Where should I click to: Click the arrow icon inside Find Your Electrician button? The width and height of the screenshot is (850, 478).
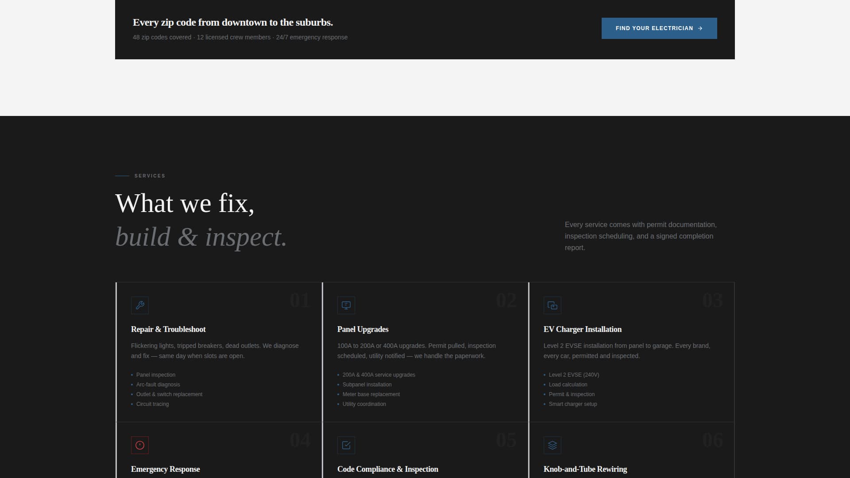701,28
